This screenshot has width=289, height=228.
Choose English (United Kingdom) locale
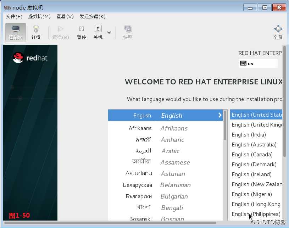[x=256, y=125]
